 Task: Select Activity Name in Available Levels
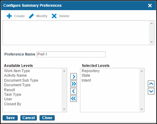pyautogui.click(x=15, y=76)
